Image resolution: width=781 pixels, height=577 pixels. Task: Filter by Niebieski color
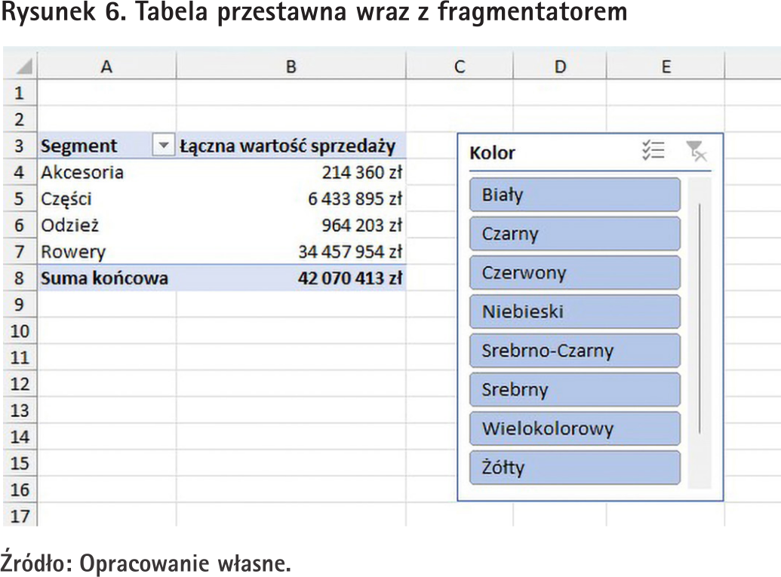[x=574, y=312]
